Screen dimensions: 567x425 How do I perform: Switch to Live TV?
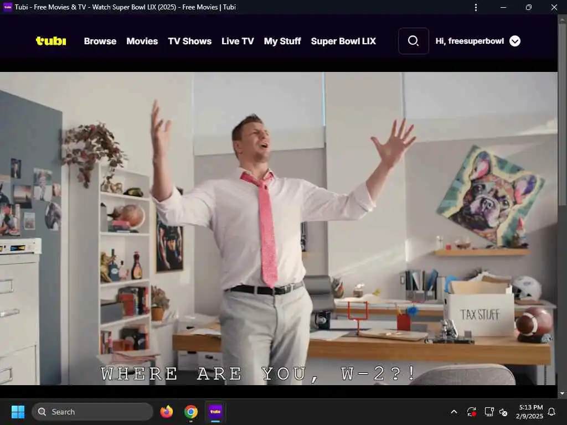pos(238,41)
